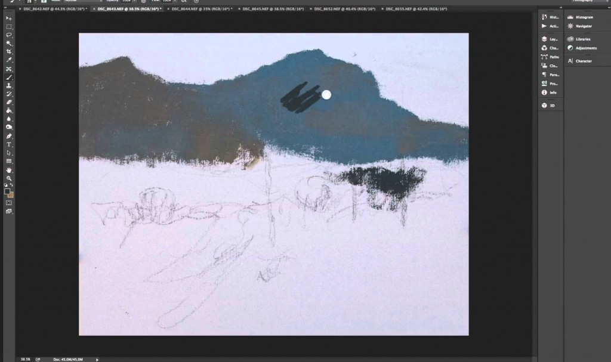
Task: Change the screen mode
Action: (9, 211)
